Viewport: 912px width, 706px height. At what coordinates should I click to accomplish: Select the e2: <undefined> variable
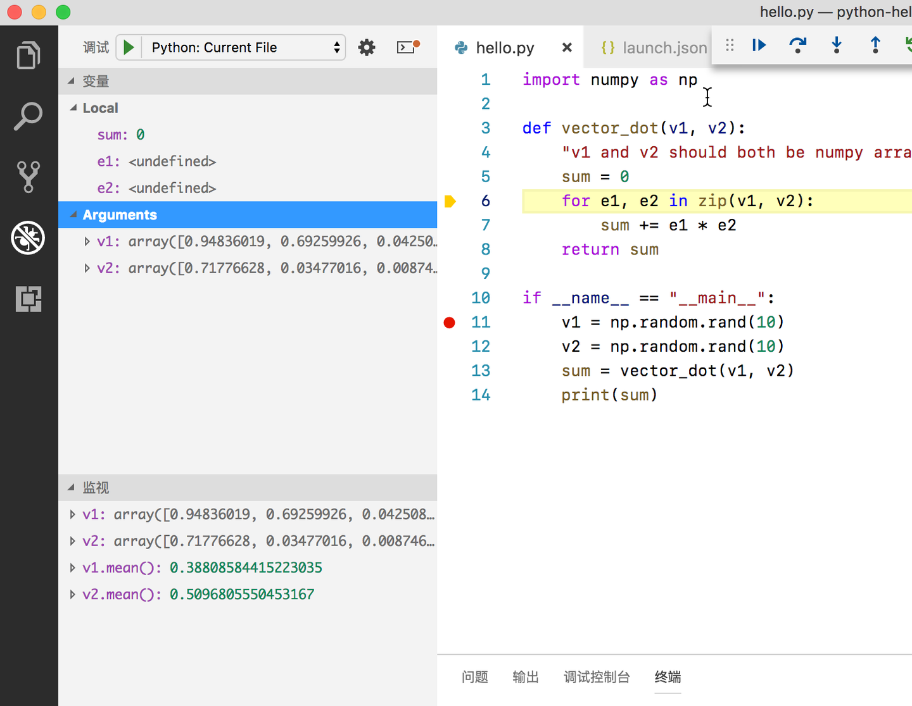[x=248, y=188]
